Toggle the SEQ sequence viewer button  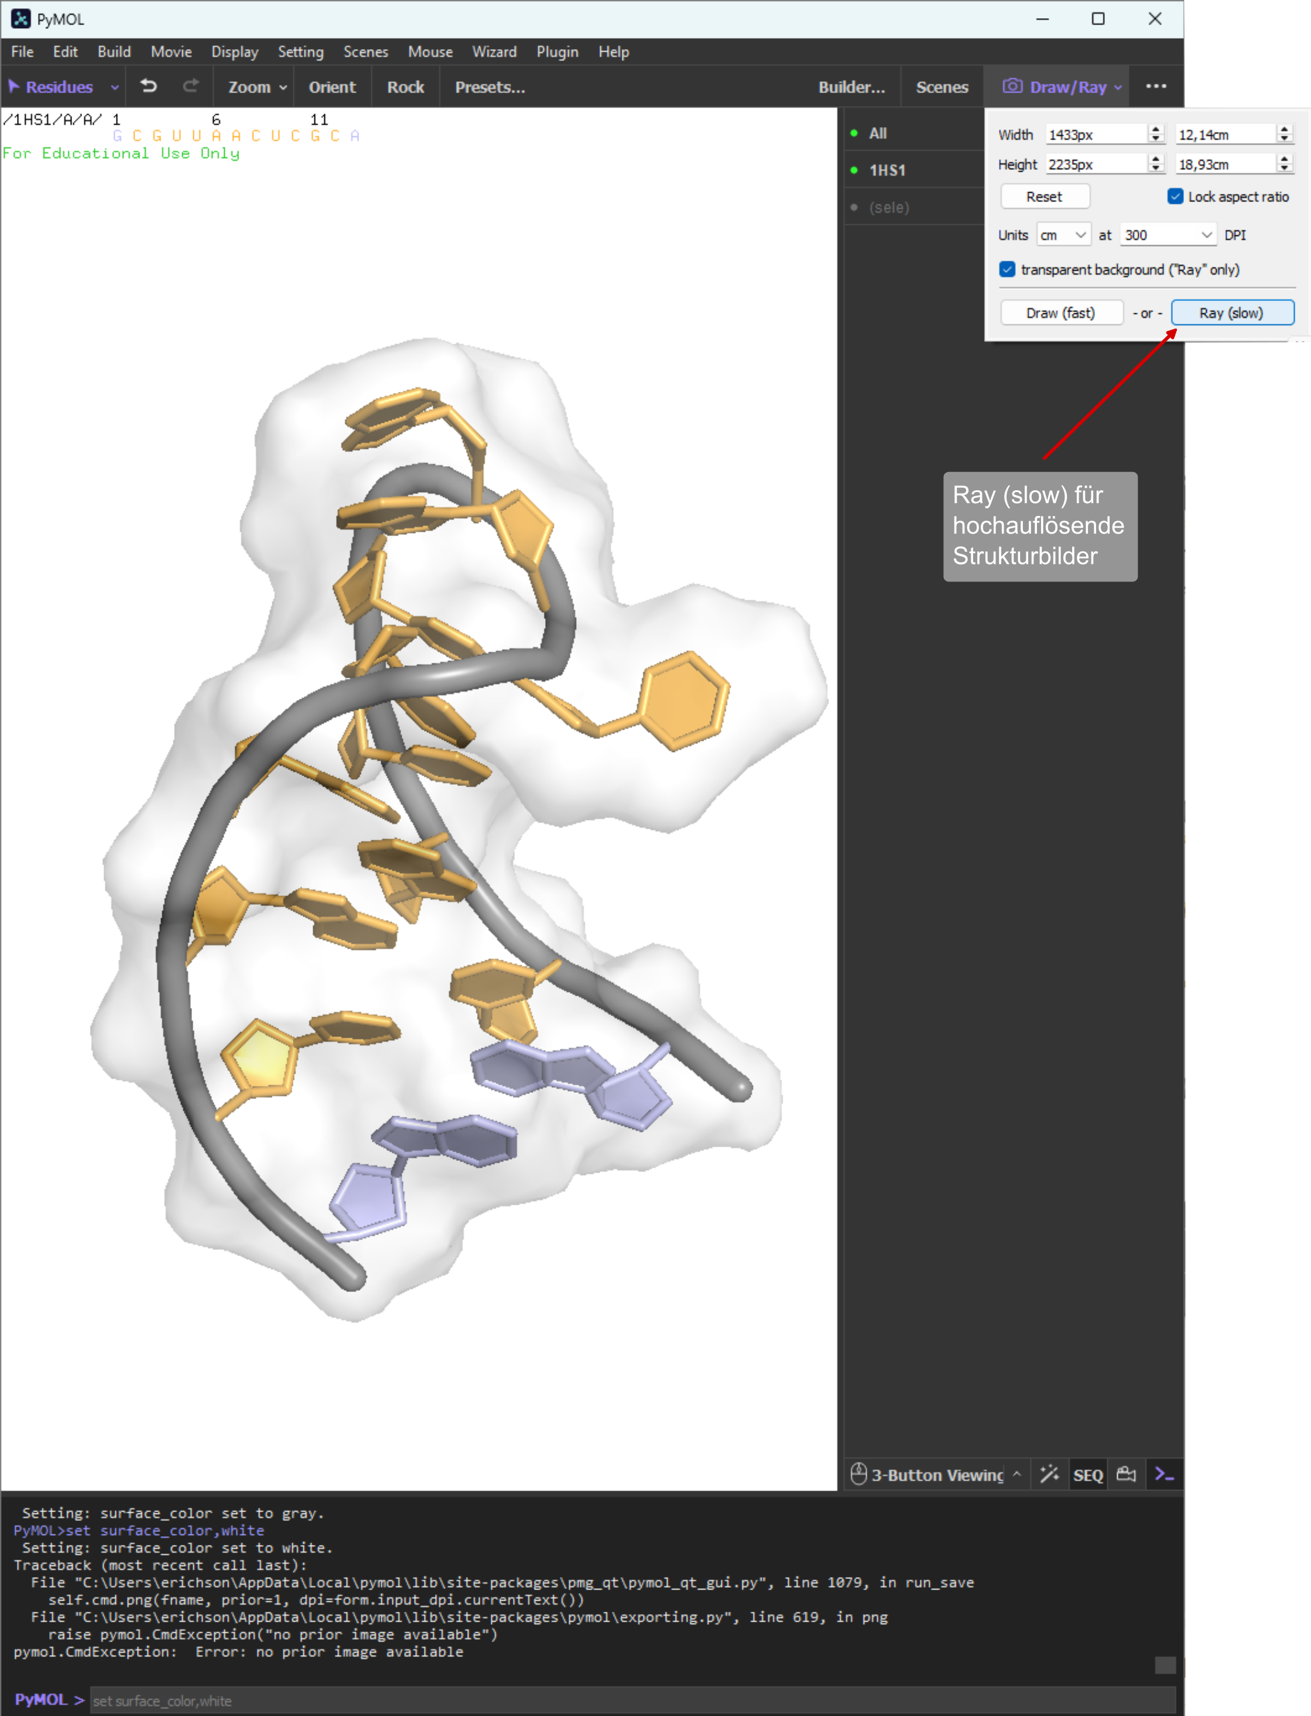point(1088,1475)
